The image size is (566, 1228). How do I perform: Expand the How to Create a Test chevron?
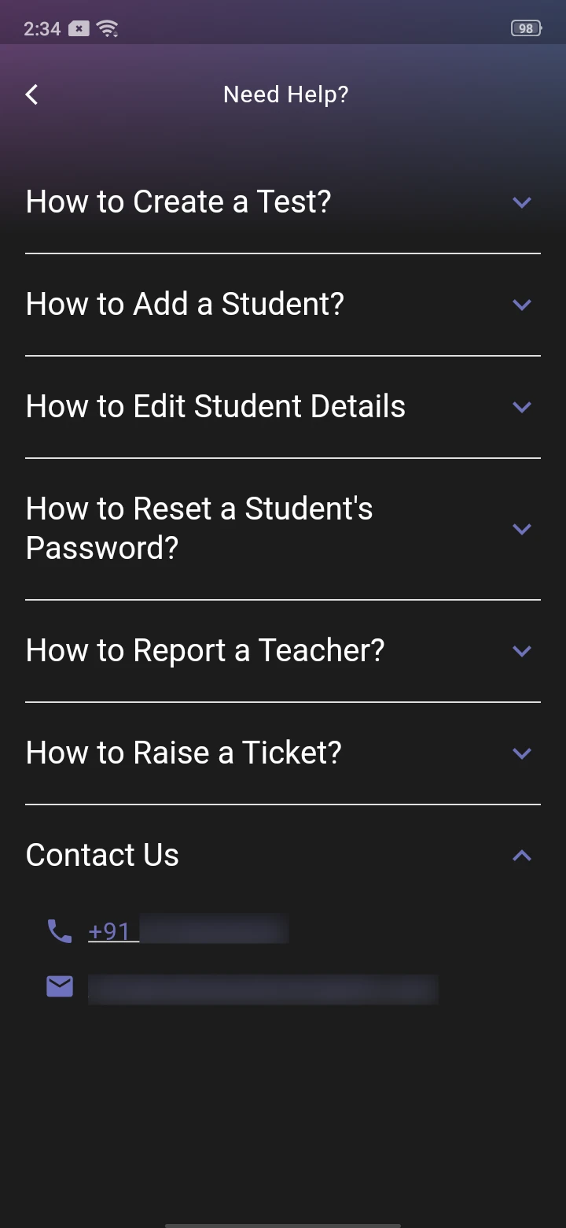point(522,202)
